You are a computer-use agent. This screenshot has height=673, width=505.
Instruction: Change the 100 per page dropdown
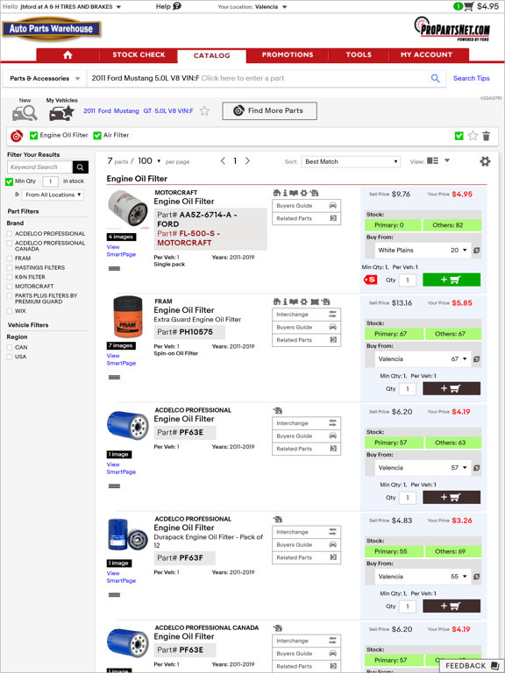coord(149,161)
